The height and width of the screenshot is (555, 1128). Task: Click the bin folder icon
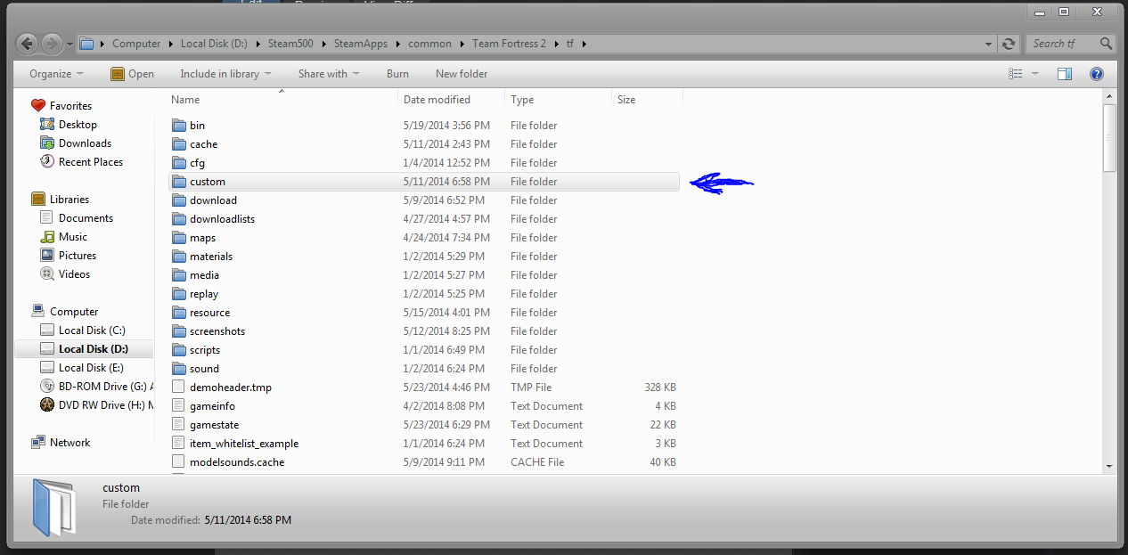[178, 126]
